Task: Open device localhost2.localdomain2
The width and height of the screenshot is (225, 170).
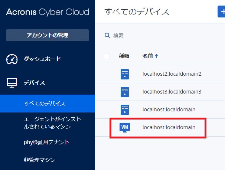Action: click(x=172, y=74)
